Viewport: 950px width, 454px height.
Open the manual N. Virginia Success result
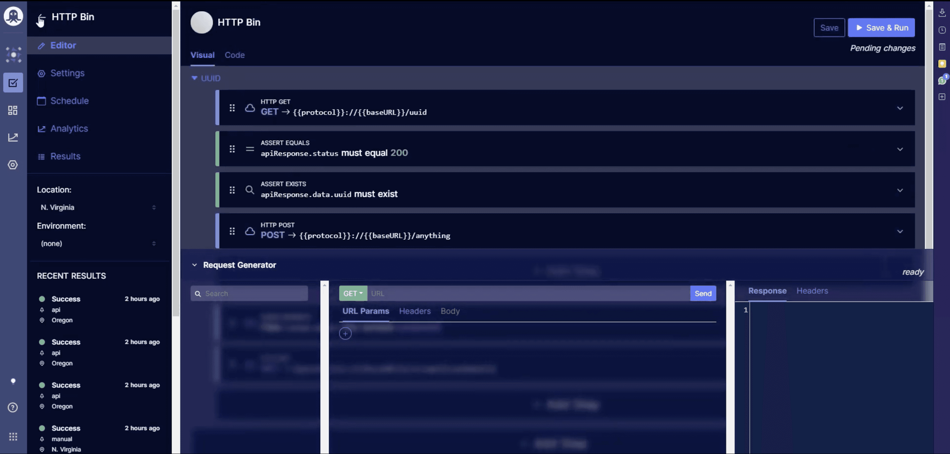pos(99,438)
